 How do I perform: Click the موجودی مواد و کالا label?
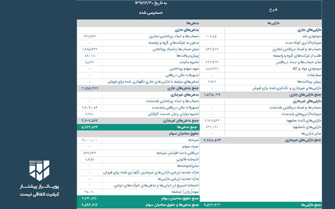(307, 69)
